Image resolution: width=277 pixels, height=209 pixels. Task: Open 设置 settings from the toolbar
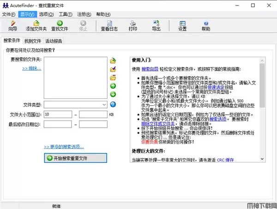click(182, 25)
